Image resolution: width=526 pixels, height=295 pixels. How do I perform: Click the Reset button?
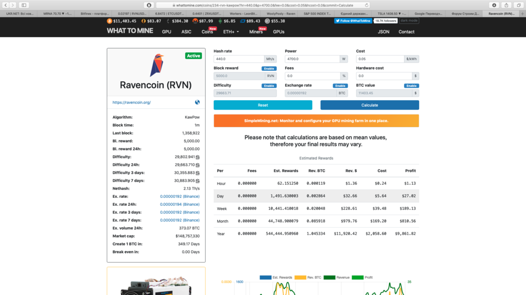tap(262, 105)
